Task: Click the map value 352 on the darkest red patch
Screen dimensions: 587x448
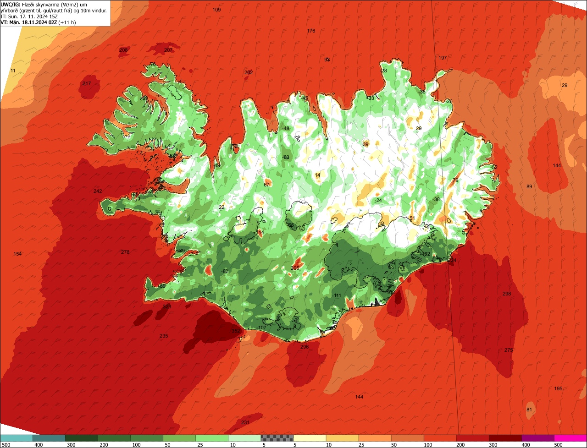Action: (235, 331)
